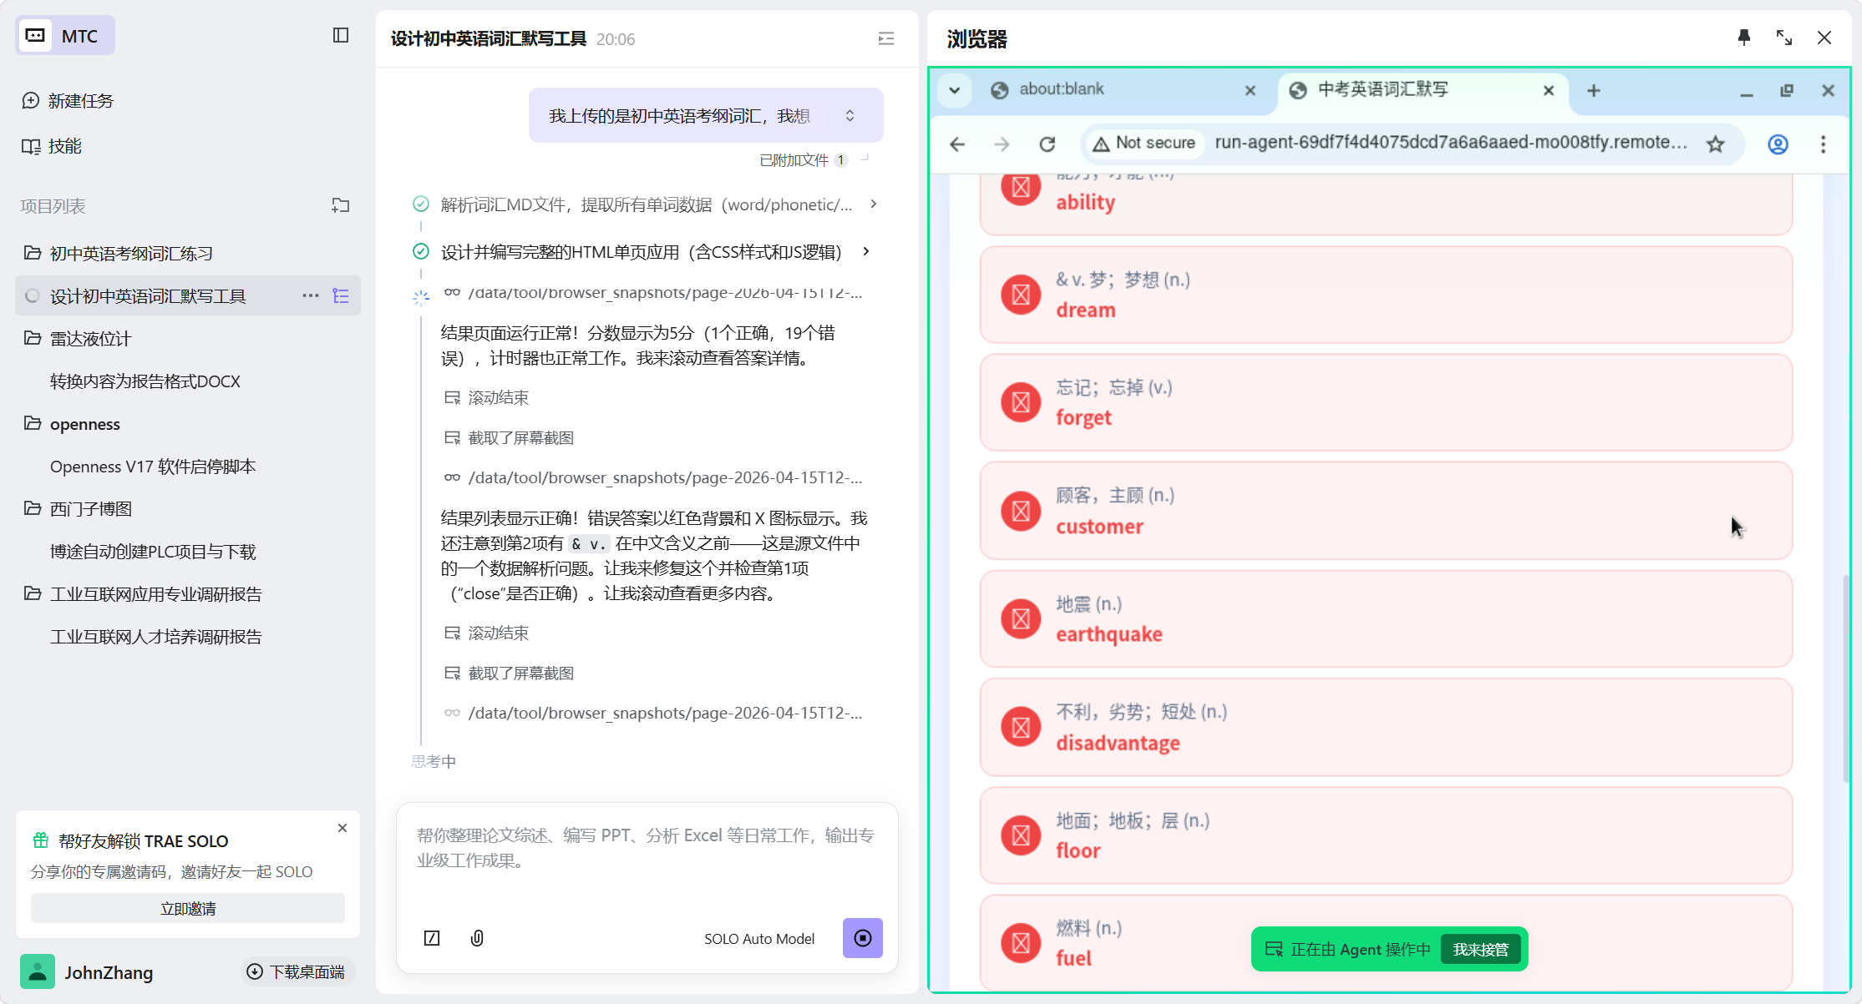This screenshot has width=1862, height=1004.
Task: Click the 我来接管 takeover button
Action: [1480, 949]
